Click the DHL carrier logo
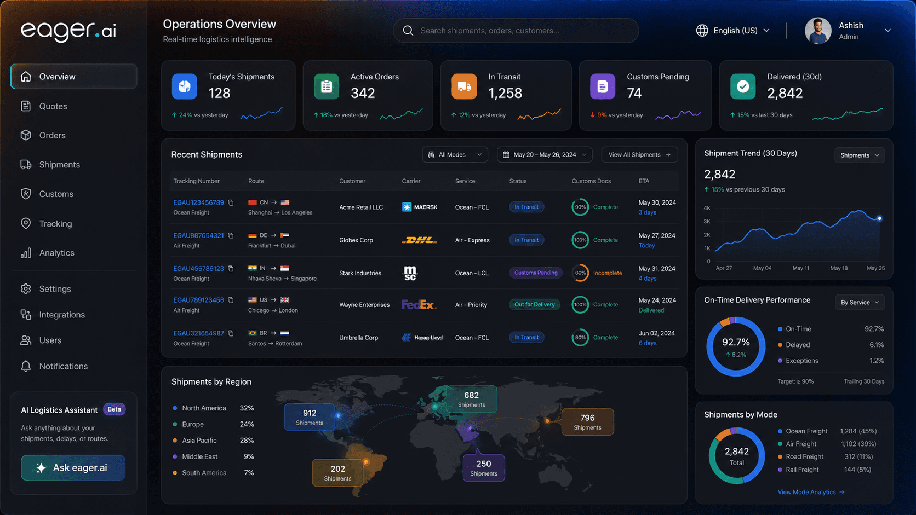 420,240
